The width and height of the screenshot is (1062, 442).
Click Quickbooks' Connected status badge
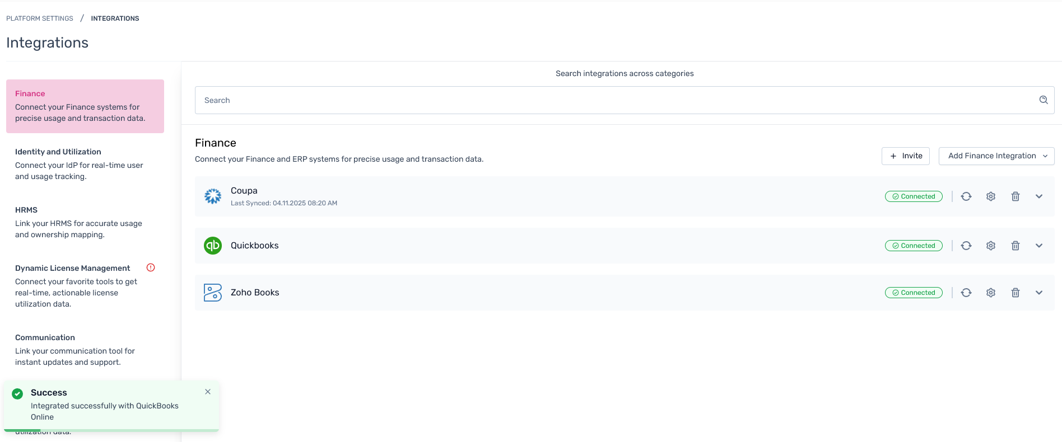click(914, 246)
